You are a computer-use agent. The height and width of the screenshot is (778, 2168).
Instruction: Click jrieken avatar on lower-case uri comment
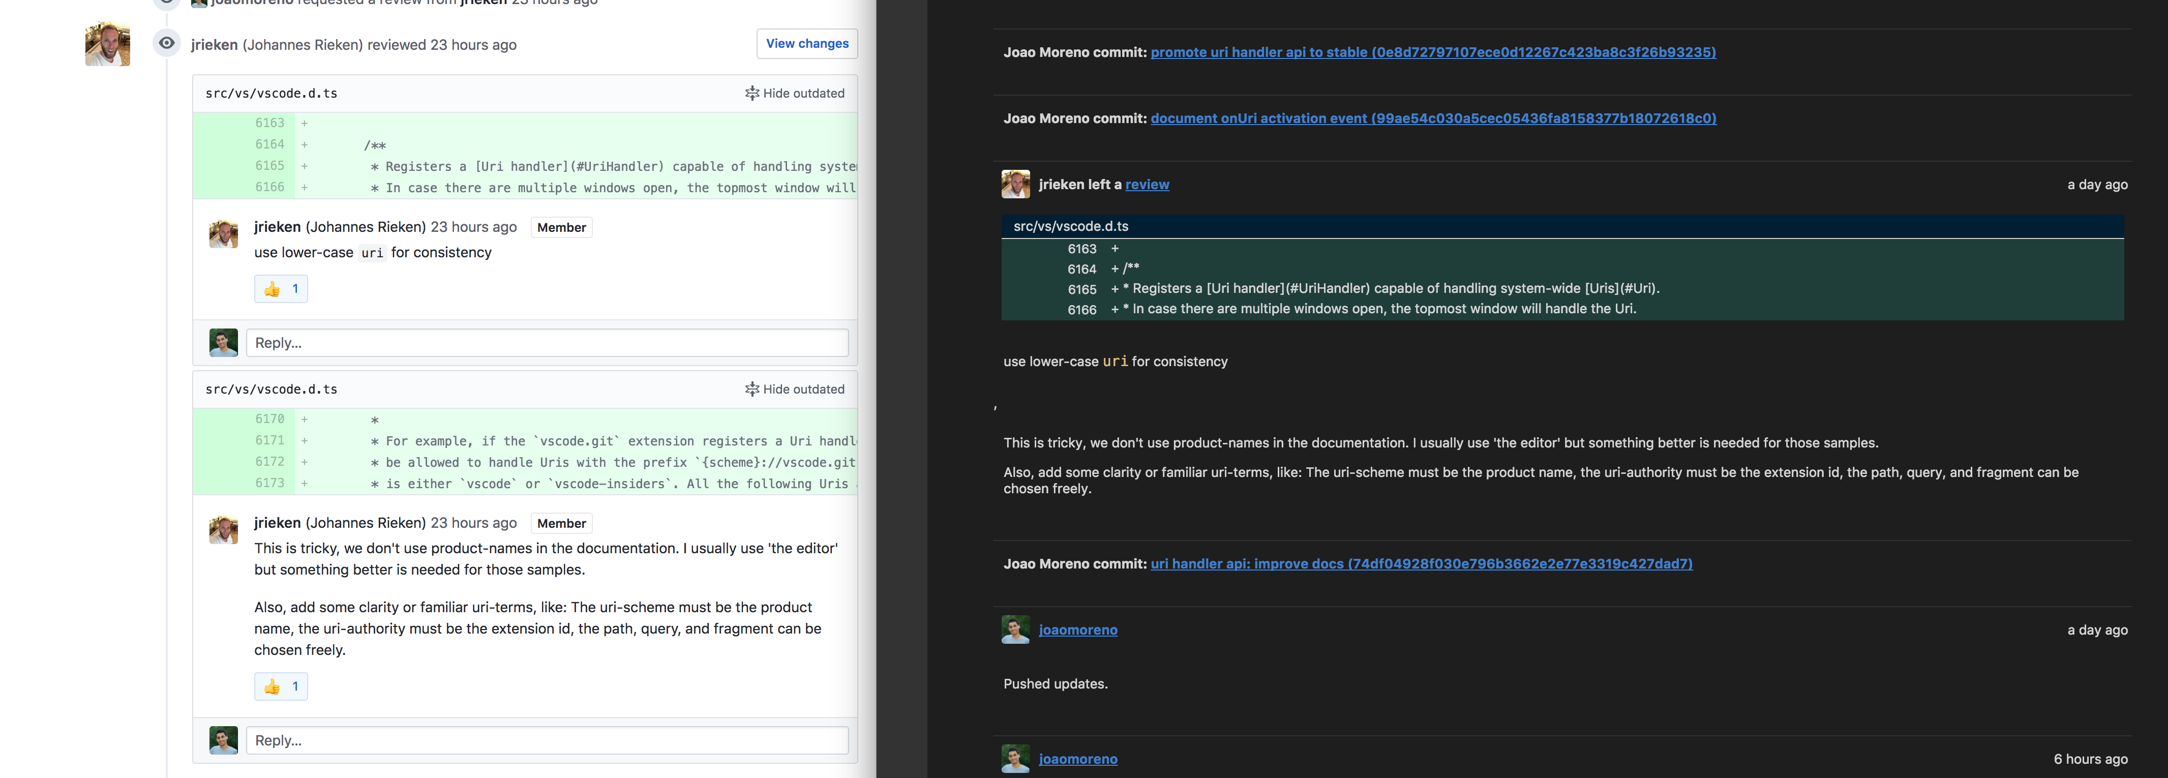[224, 234]
